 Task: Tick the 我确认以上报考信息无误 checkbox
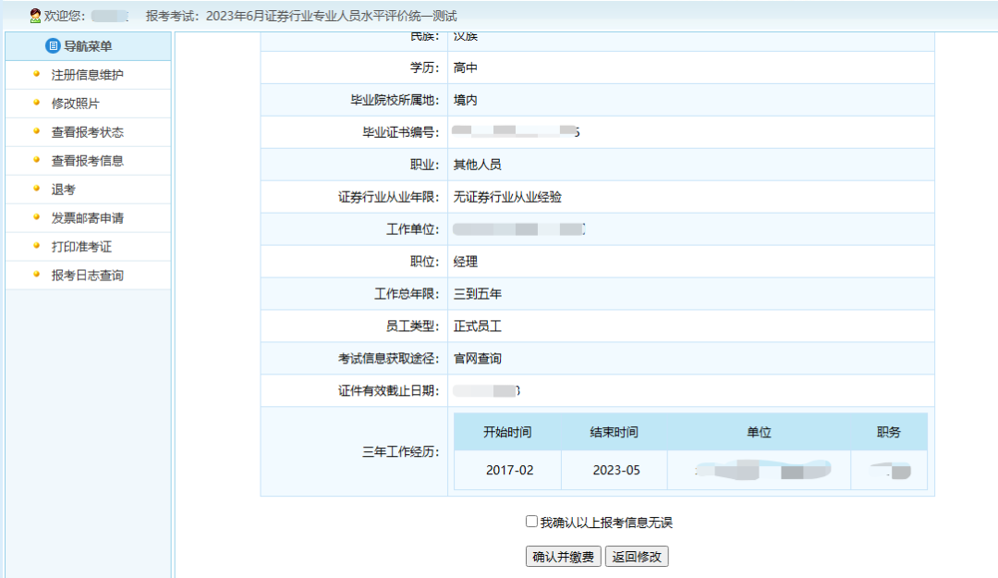pos(531,522)
